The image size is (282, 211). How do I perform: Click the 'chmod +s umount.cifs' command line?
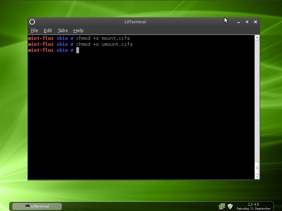(x=104, y=44)
